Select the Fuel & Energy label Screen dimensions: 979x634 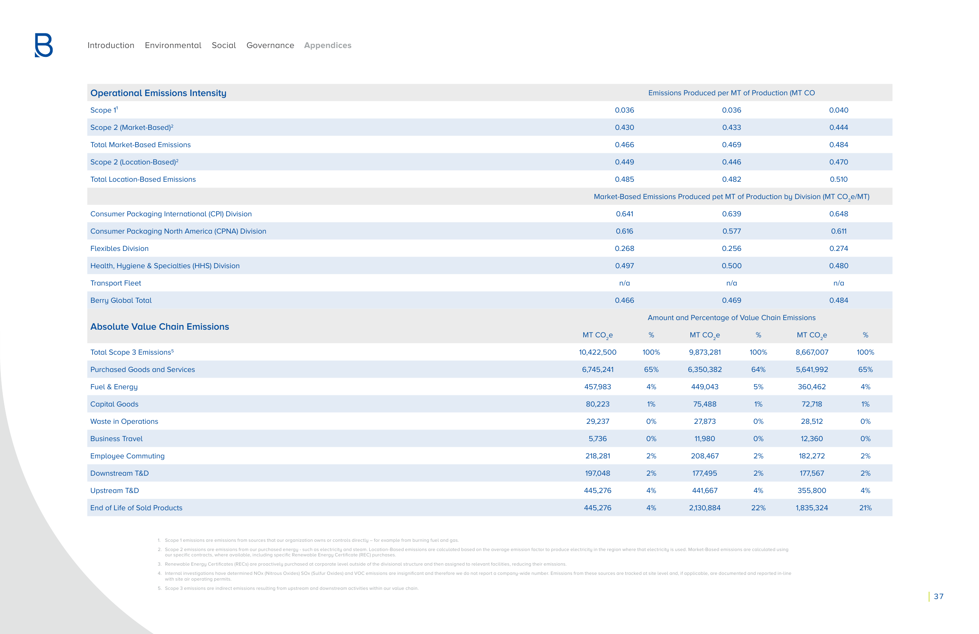114,387
